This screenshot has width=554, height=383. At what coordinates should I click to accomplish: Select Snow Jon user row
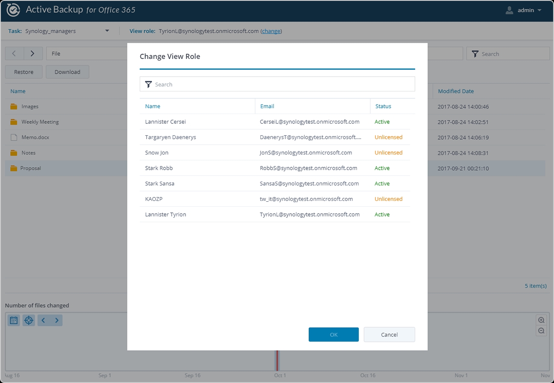(275, 152)
